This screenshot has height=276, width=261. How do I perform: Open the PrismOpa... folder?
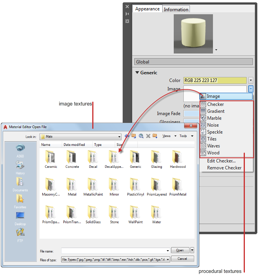pos(51,214)
